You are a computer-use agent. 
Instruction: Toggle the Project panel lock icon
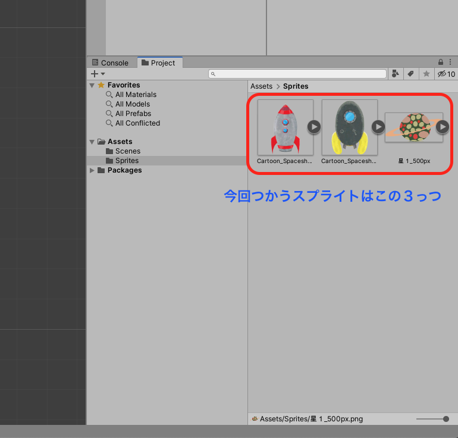tap(441, 62)
